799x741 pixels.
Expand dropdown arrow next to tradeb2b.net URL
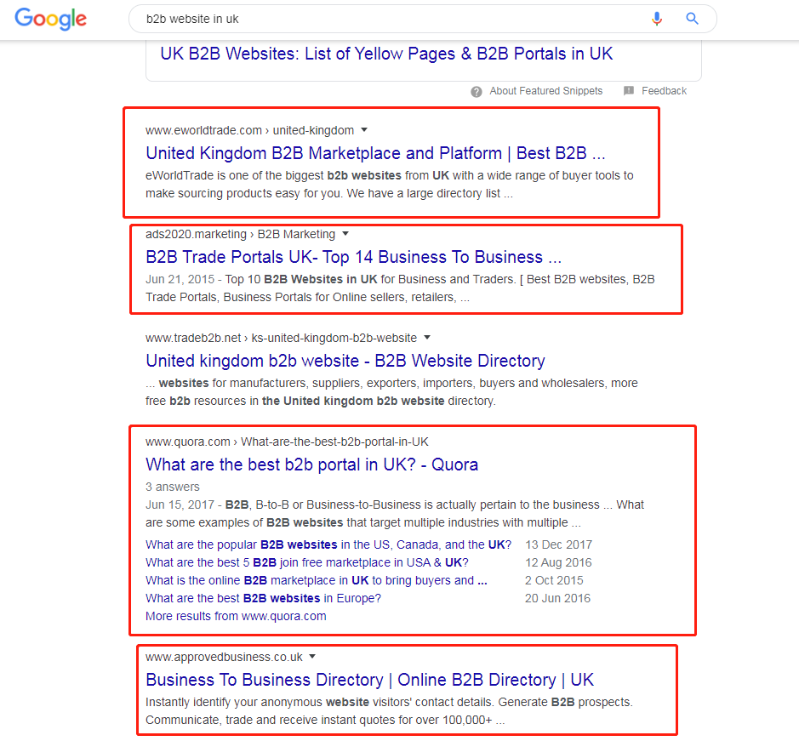pos(427,338)
